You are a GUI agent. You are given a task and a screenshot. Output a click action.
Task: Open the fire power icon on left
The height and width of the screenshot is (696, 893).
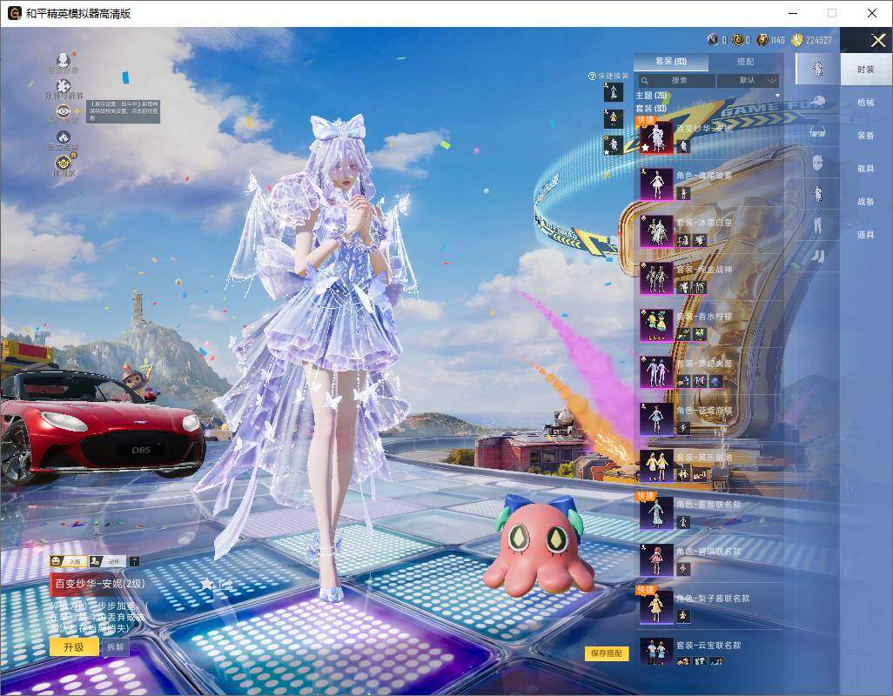(x=64, y=137)
